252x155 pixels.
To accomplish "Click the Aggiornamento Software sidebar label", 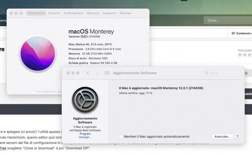I will click(85, 120).
